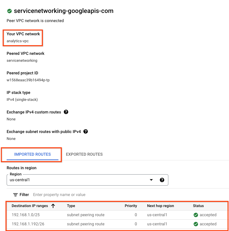Sort by the Priority column header
The height and width of the screenshot is (231, 229).
click(x=131, y=206)
